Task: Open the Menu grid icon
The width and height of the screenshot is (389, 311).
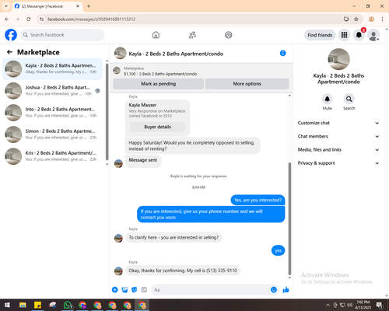Action: point(344,35)
